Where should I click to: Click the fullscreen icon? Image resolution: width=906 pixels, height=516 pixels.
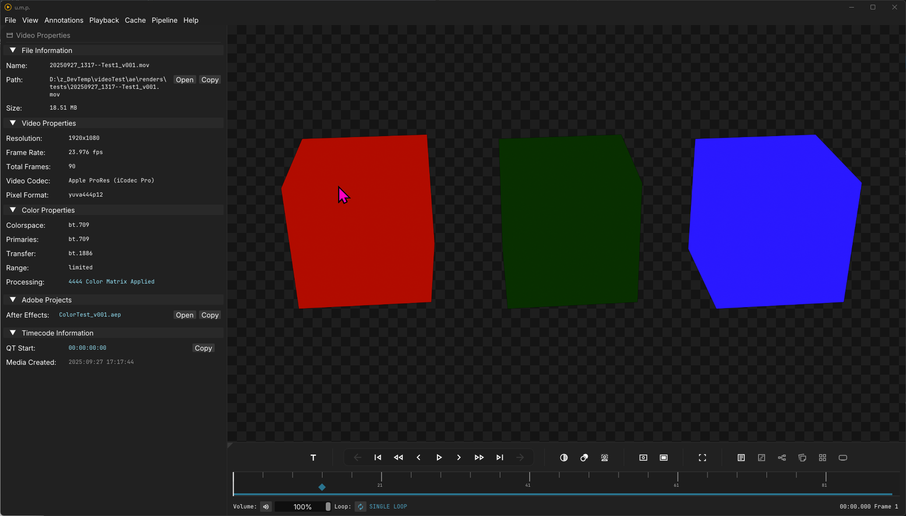coord(702,457)
